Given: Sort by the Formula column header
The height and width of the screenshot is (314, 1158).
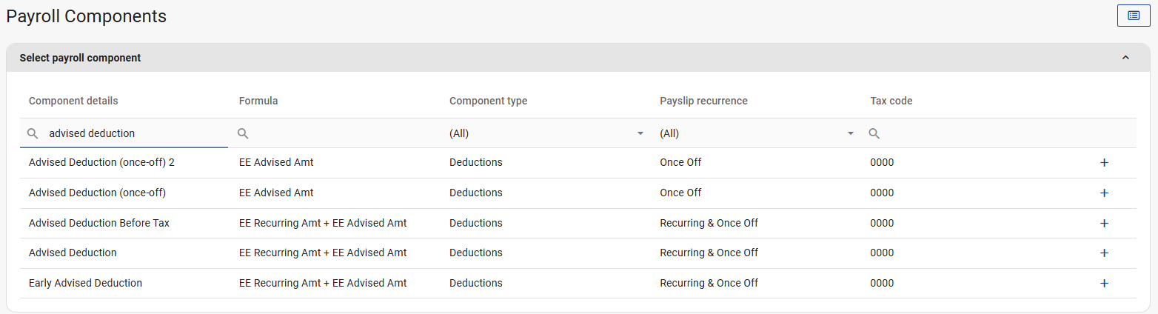Looking at the screenshot, I should tap(258, 101).
